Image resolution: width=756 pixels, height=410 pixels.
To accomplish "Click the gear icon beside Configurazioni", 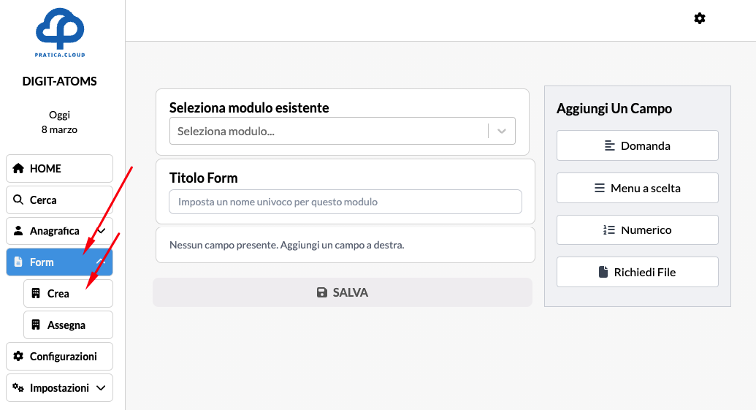I will click(19, 357).
